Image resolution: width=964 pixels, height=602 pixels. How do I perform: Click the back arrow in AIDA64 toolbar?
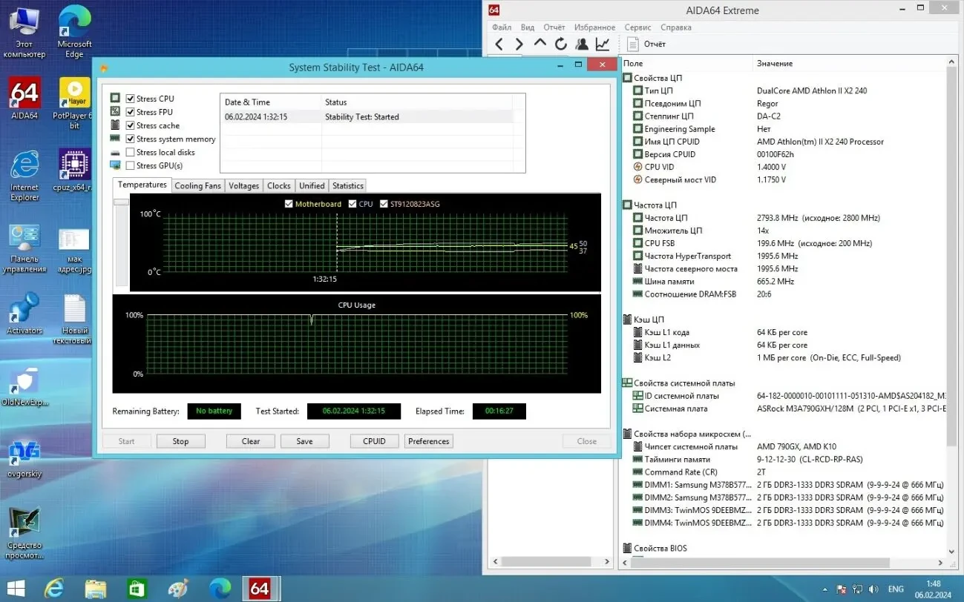(499, 44)
